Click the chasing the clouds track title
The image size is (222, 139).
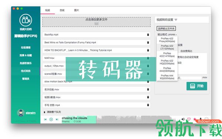pos(74,118)
